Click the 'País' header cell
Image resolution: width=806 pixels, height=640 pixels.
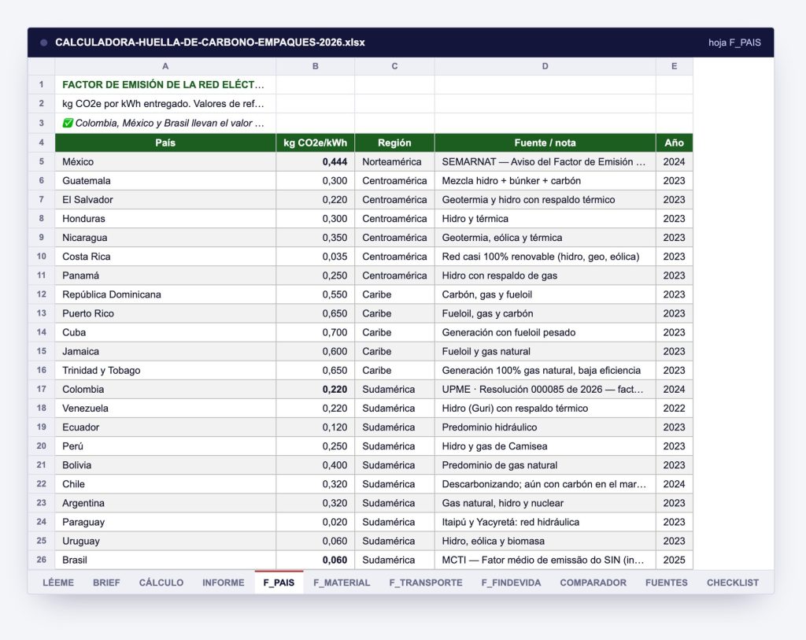click(165, 142)
